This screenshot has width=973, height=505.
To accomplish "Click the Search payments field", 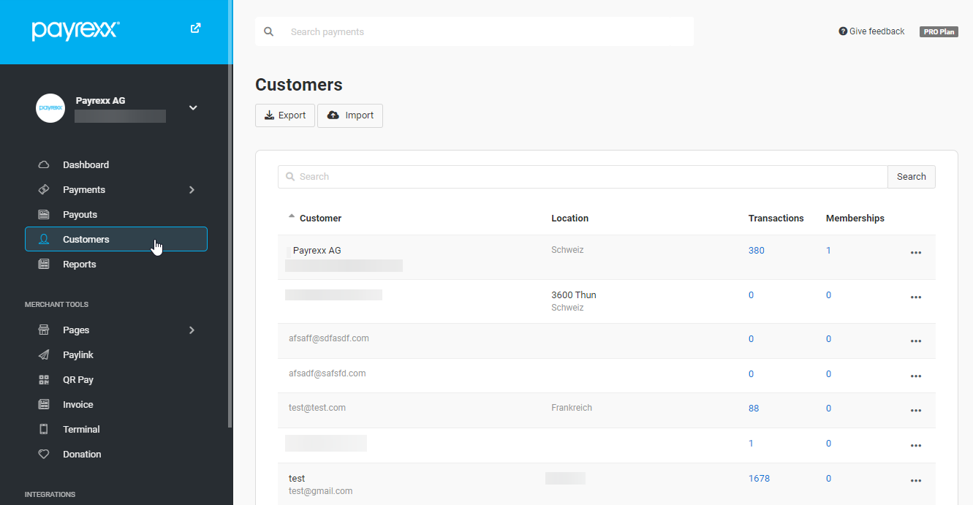I will [474, 31].
